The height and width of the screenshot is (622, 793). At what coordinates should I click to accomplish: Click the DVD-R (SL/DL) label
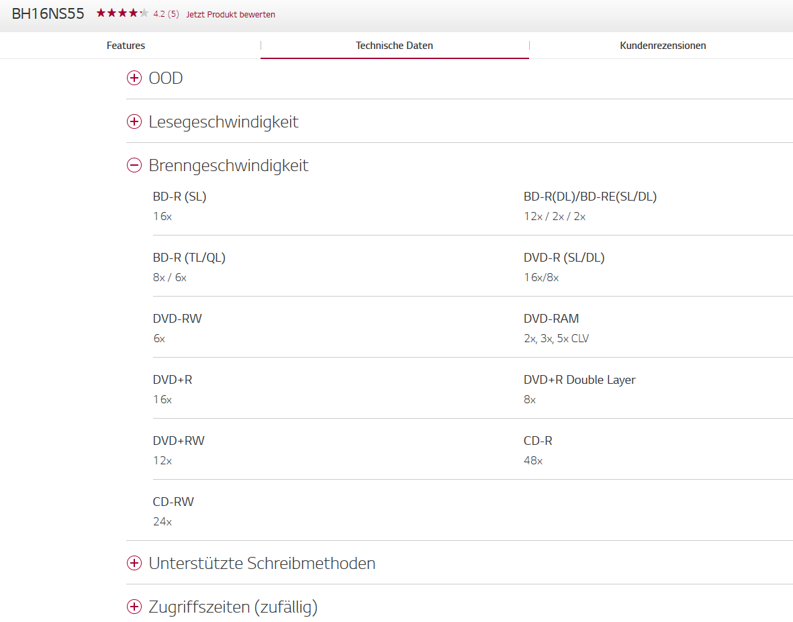564,258
